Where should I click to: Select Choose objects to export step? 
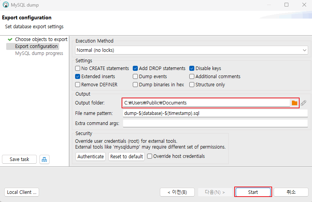[41, 39]
